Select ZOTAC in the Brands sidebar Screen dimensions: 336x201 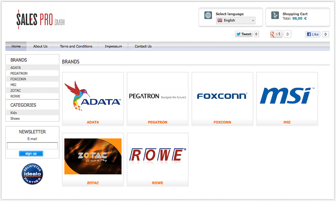[32, 91]
